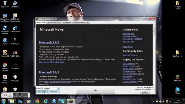Open the Profile dropdown showing BruntyBeano

pyautogui.click(x=51, y=89)
